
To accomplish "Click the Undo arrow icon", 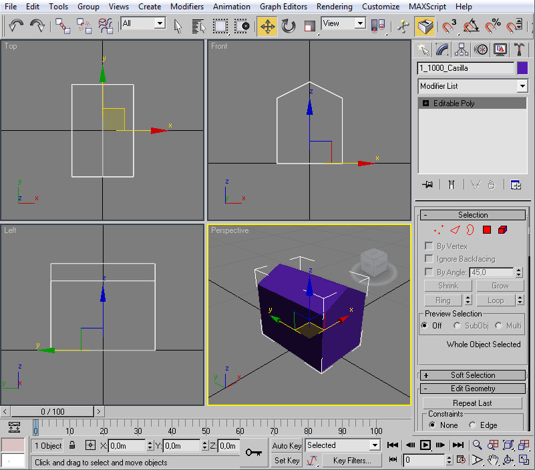I will (x=17, y=26).
